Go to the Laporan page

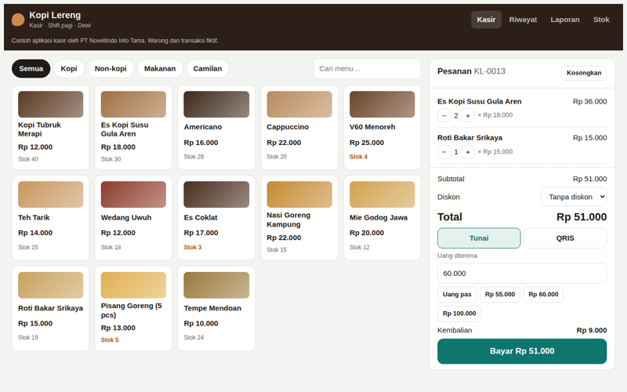564,20
